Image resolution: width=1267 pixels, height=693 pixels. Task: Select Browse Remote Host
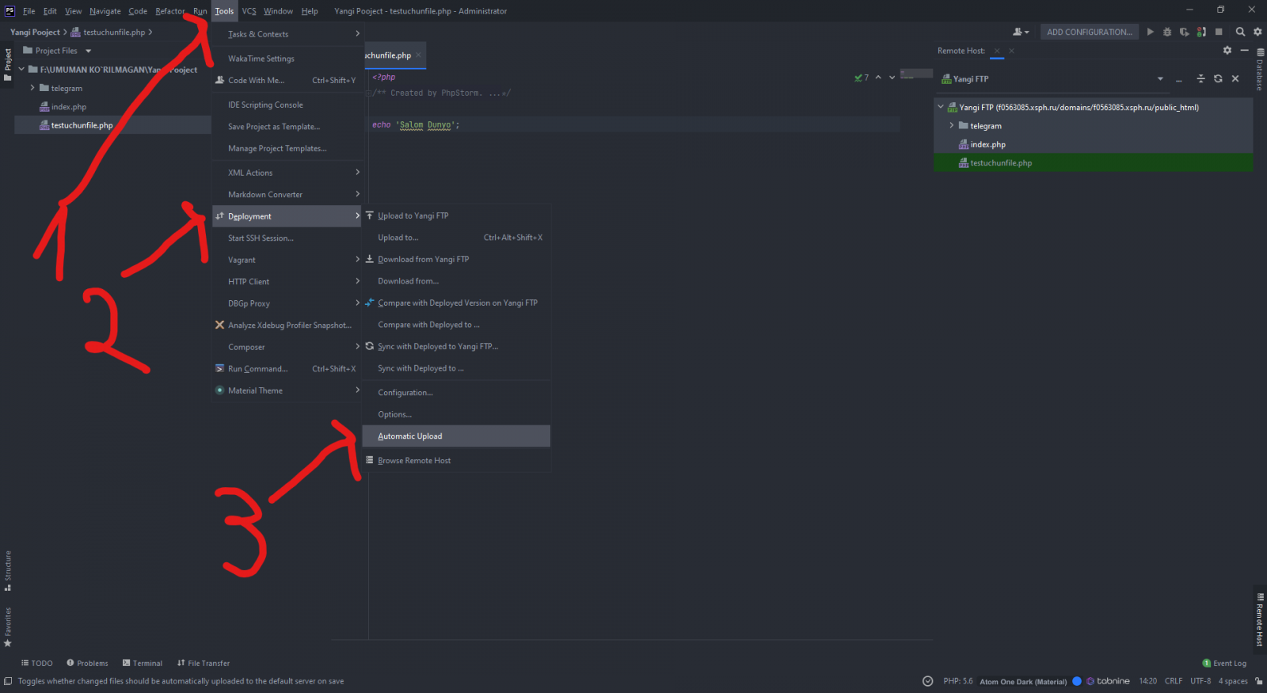coord(456,460)
